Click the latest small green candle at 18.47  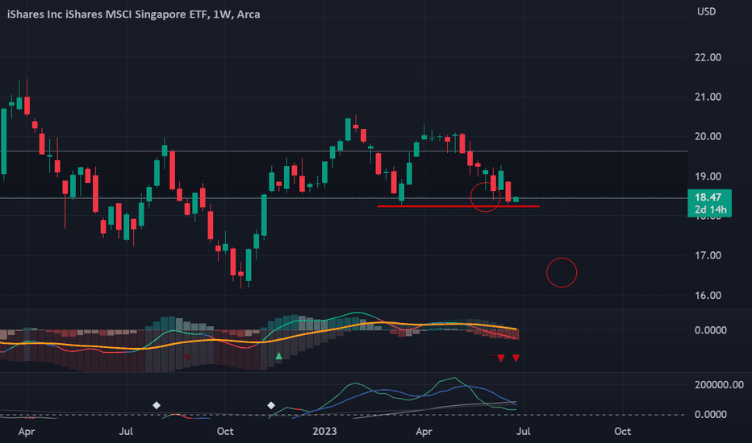click(516, 199)
